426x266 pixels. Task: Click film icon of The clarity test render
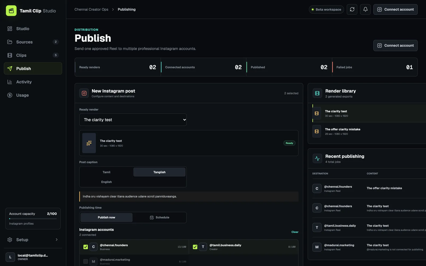click(317, 113)
